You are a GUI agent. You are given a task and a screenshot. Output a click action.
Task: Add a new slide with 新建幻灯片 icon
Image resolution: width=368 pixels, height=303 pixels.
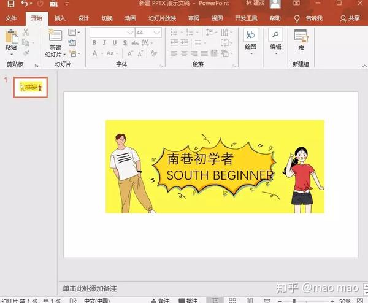pyautogui.click(x=55, y=36)
